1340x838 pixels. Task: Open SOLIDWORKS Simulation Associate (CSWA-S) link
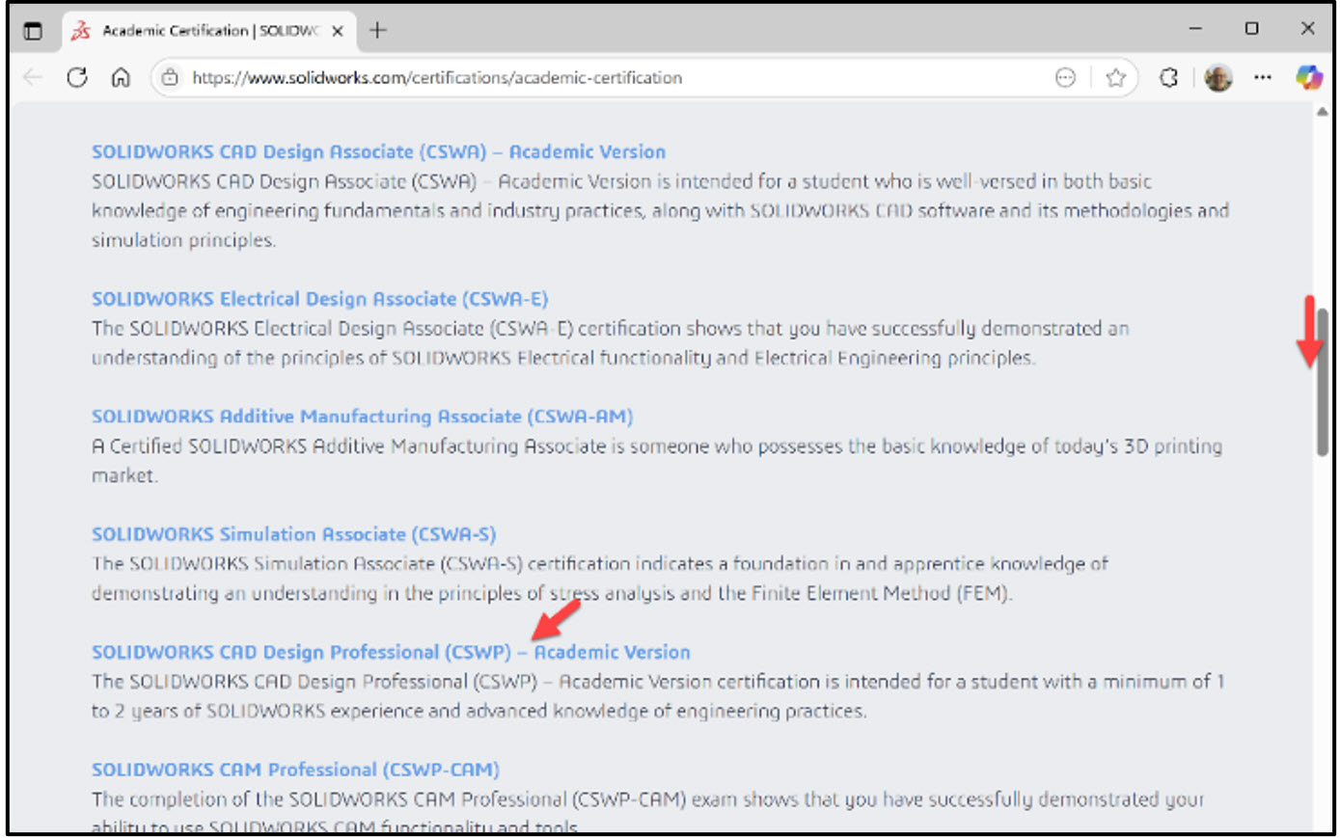tap(293, 534)
